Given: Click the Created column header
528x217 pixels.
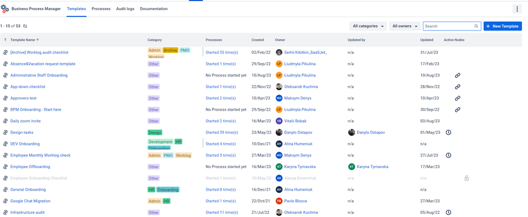Looking at the screenshot, I should 257,40.
